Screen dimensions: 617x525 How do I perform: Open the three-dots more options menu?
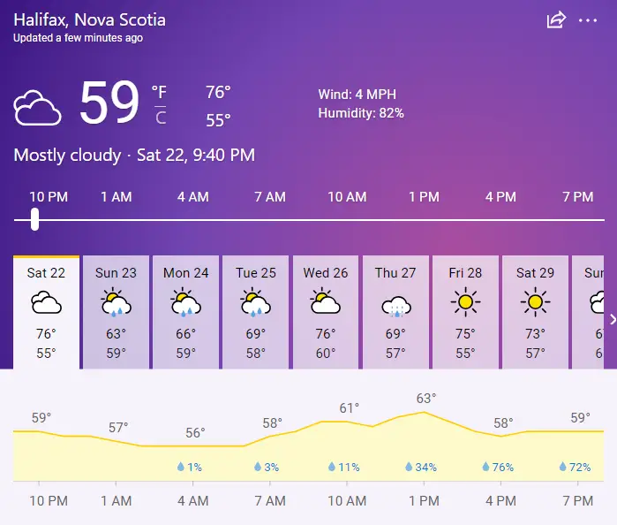click(588, 20)
